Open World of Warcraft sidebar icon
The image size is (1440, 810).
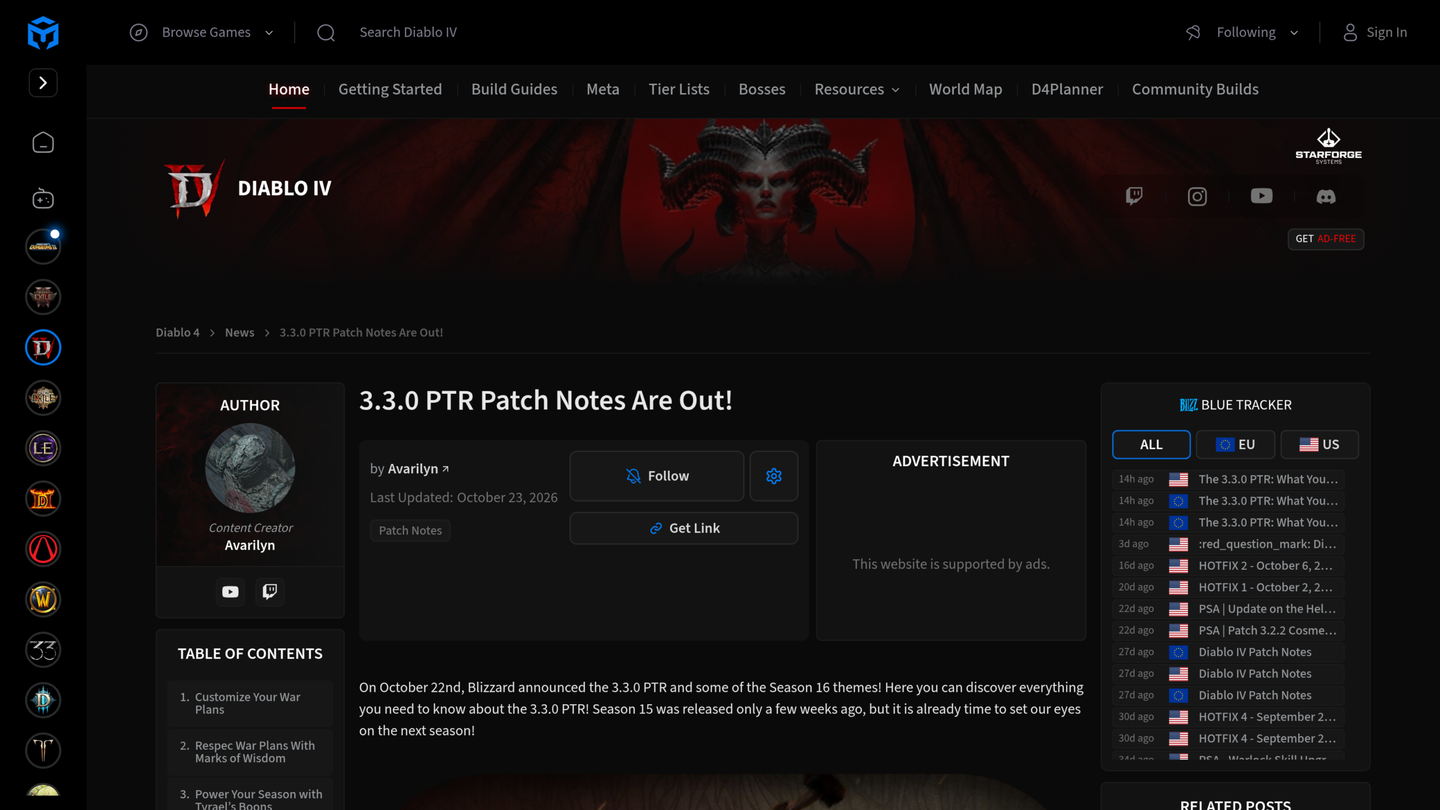click(43, 600)
